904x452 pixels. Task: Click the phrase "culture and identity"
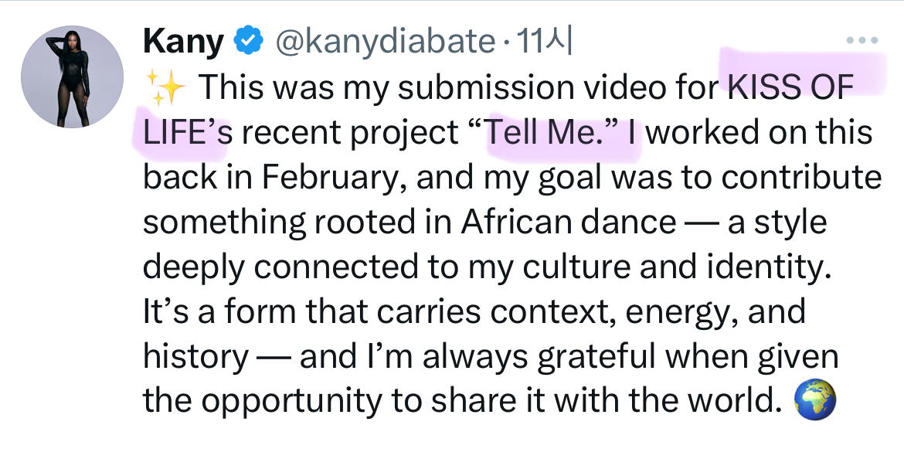click(x=666, y=267)
